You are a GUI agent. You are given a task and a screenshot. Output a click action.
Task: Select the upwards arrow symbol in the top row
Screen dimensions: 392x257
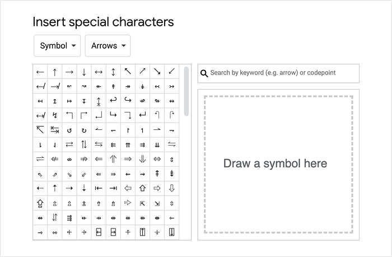tap(55, 72)
